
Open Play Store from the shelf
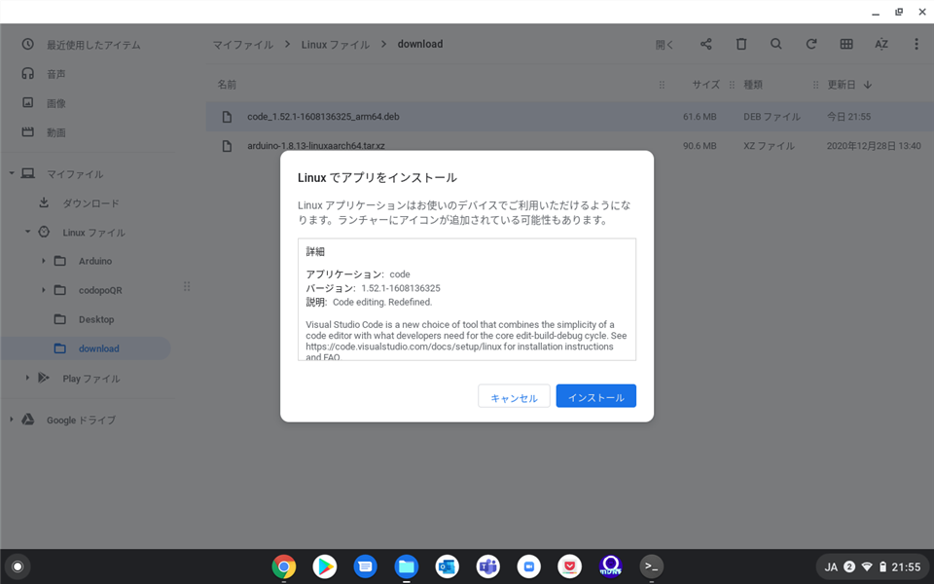[325, 566]
